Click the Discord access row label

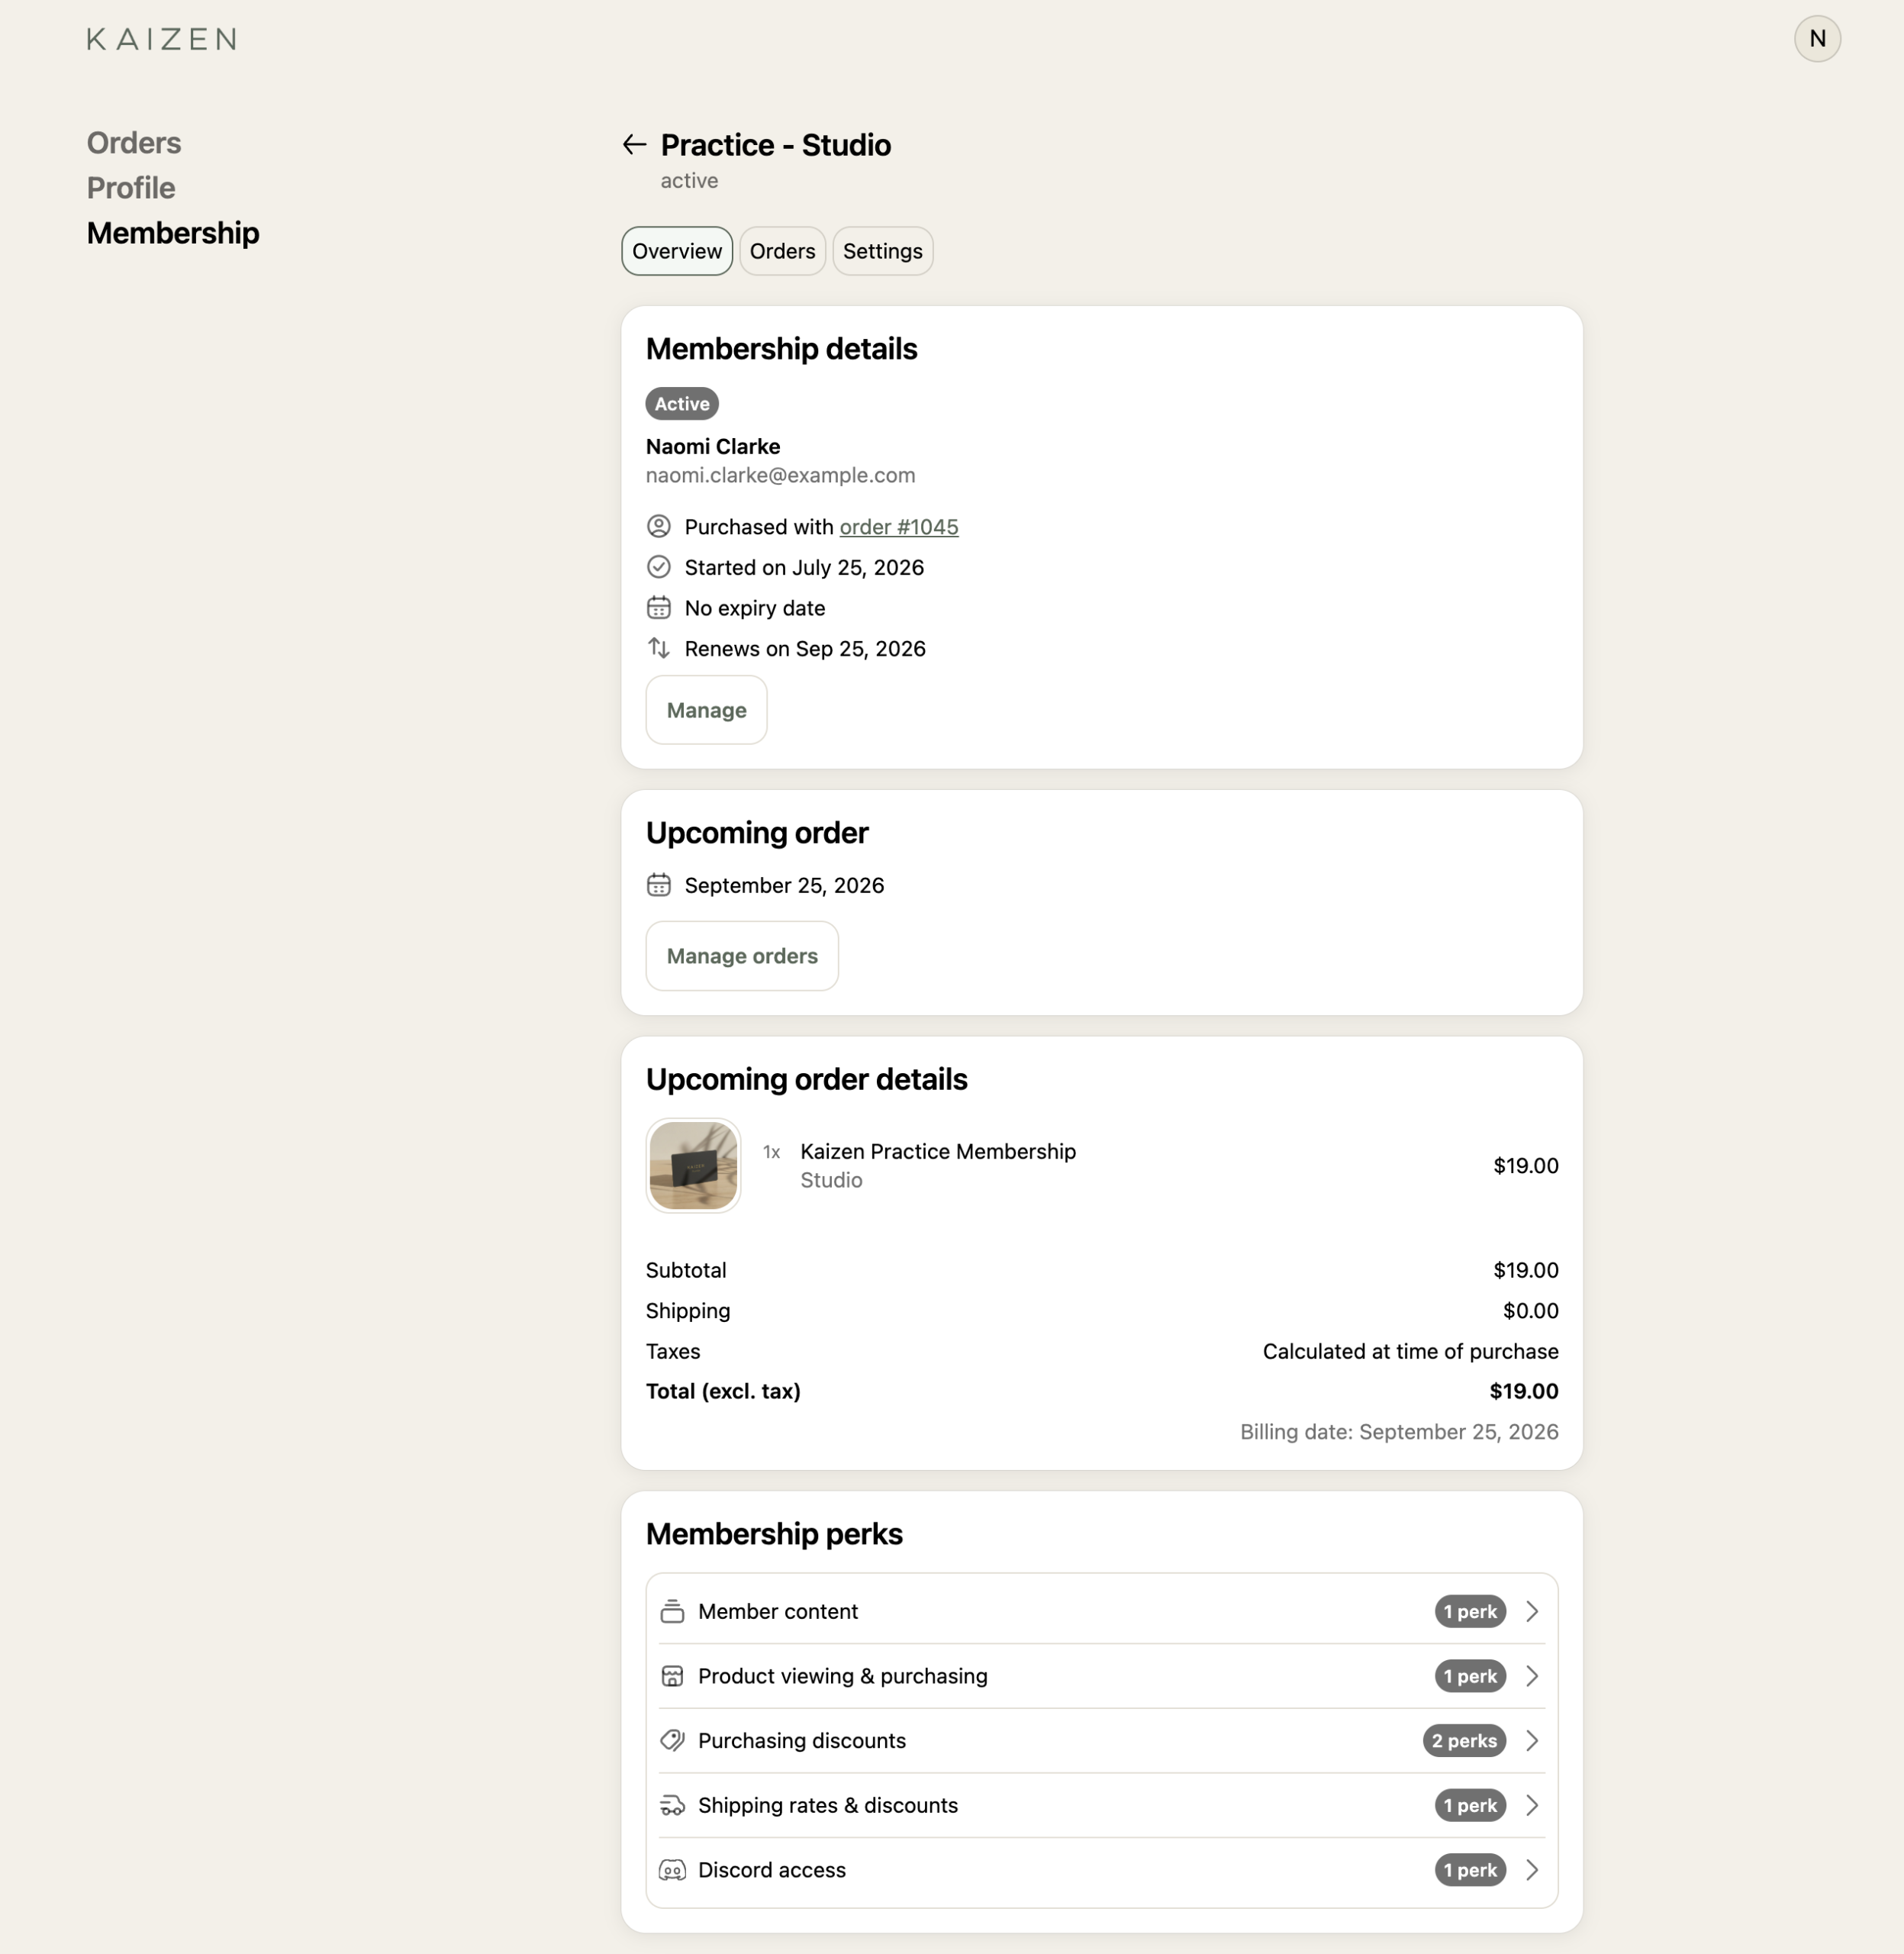coord(771,1869)
